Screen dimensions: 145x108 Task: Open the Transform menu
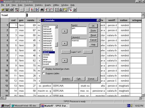29,5
